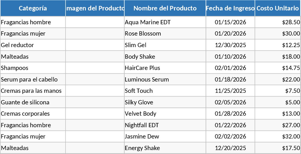Click the date cell 02/05/2026
Image resolution: width=301 pixels, height=154 pixels.
coord(230,102)
